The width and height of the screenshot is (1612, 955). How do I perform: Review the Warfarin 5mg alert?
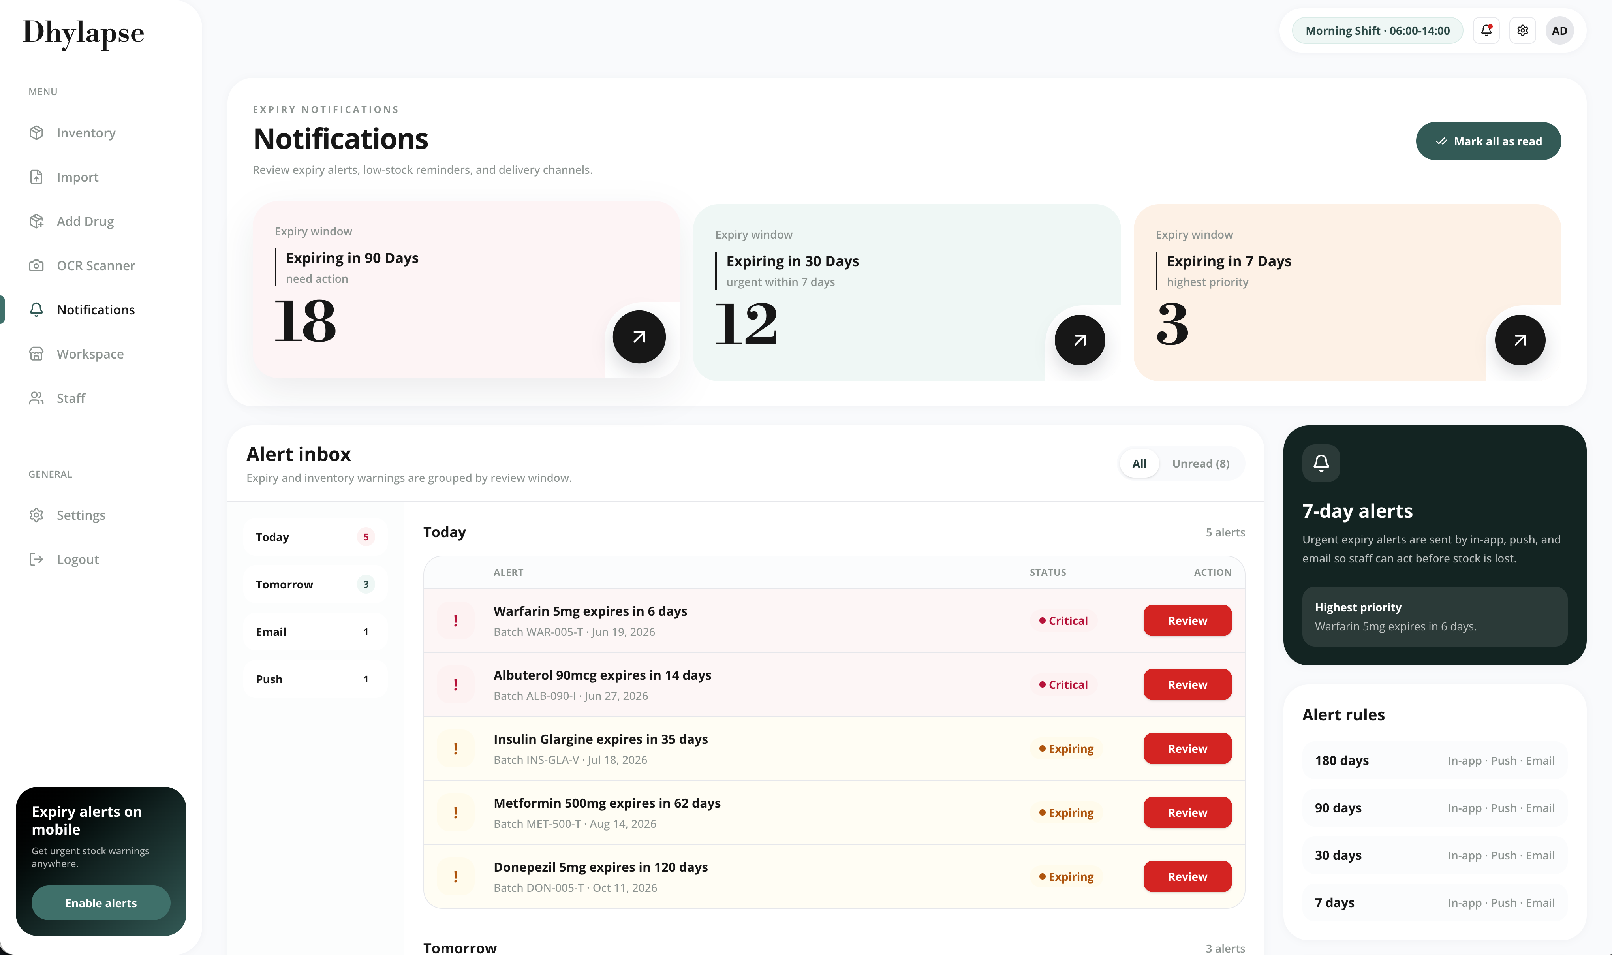coord(1187,620)
